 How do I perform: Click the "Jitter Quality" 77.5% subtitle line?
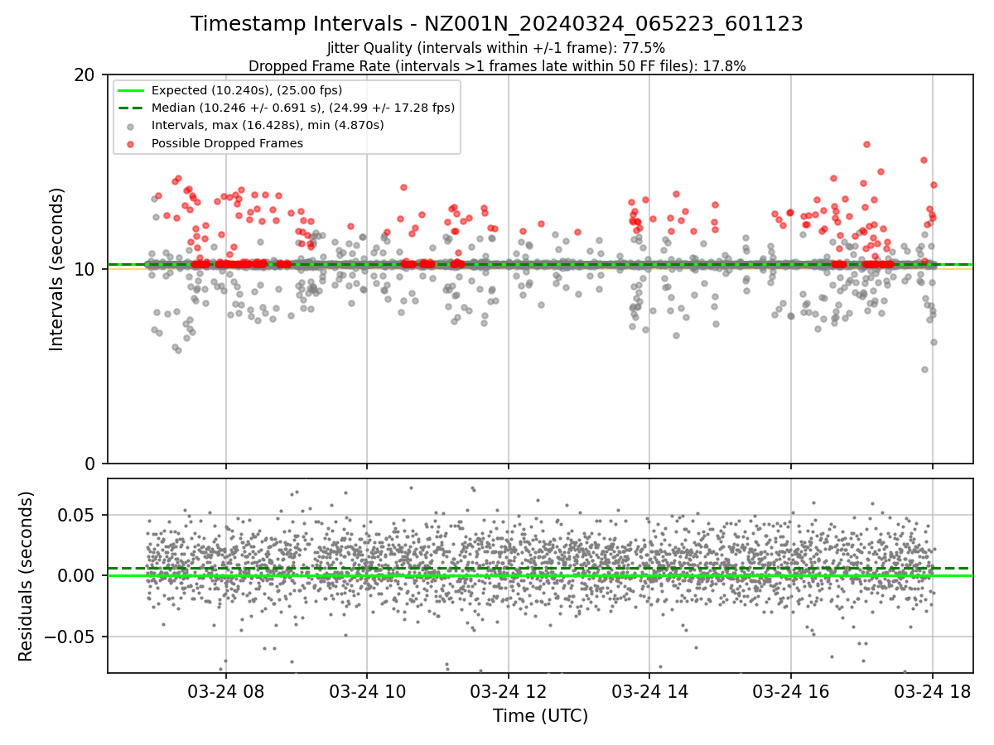click(x=496, y=48)
